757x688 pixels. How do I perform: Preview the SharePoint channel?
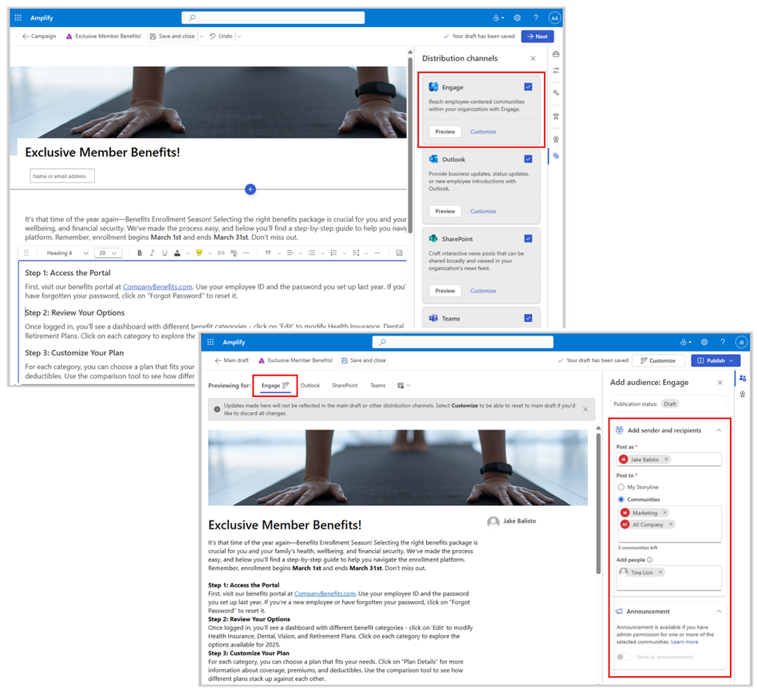coord(444,290)
